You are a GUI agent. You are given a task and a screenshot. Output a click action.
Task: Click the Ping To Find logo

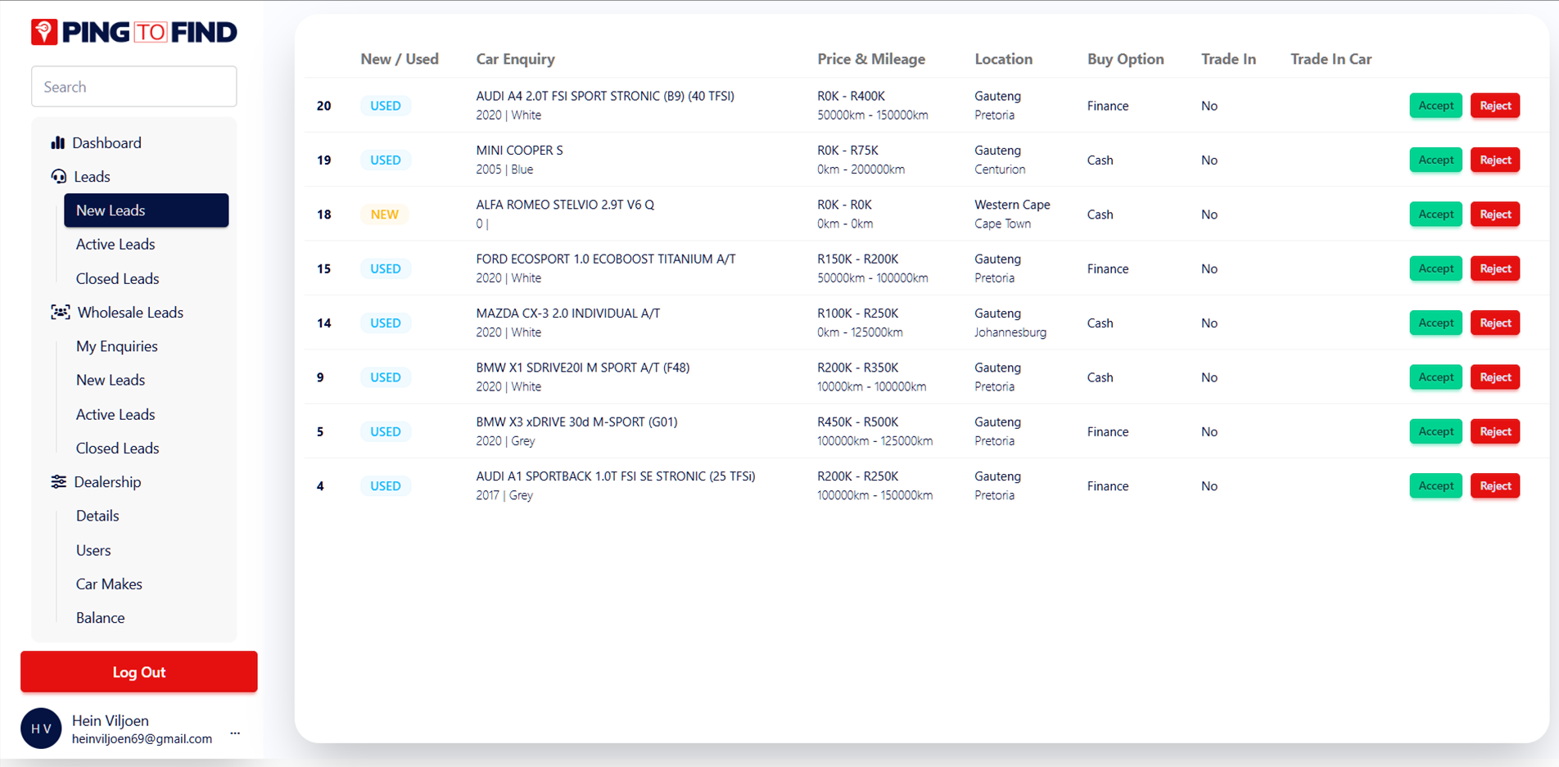coord(134,32)
